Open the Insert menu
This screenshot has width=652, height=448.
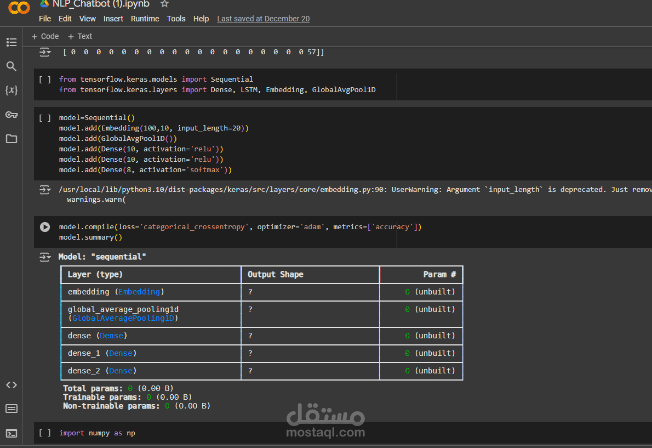coord(113,19)
